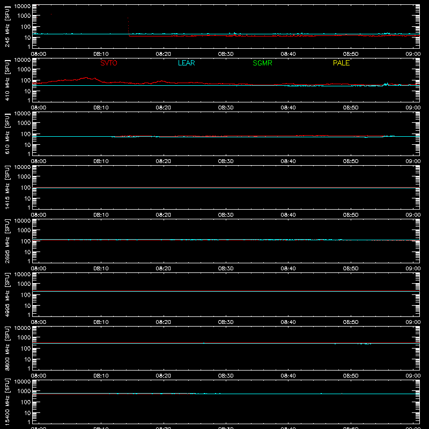Click the red SVTO legend label
The height and width of the screenshot is (429, 429).
point(109,63)
